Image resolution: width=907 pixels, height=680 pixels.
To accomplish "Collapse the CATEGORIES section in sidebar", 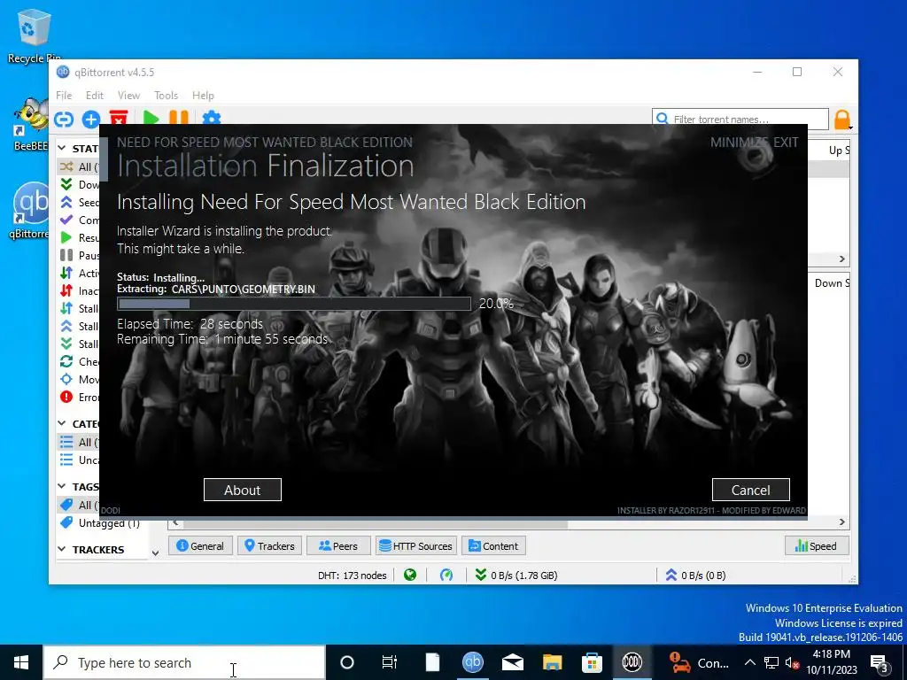I will click(x=62, y=423).
